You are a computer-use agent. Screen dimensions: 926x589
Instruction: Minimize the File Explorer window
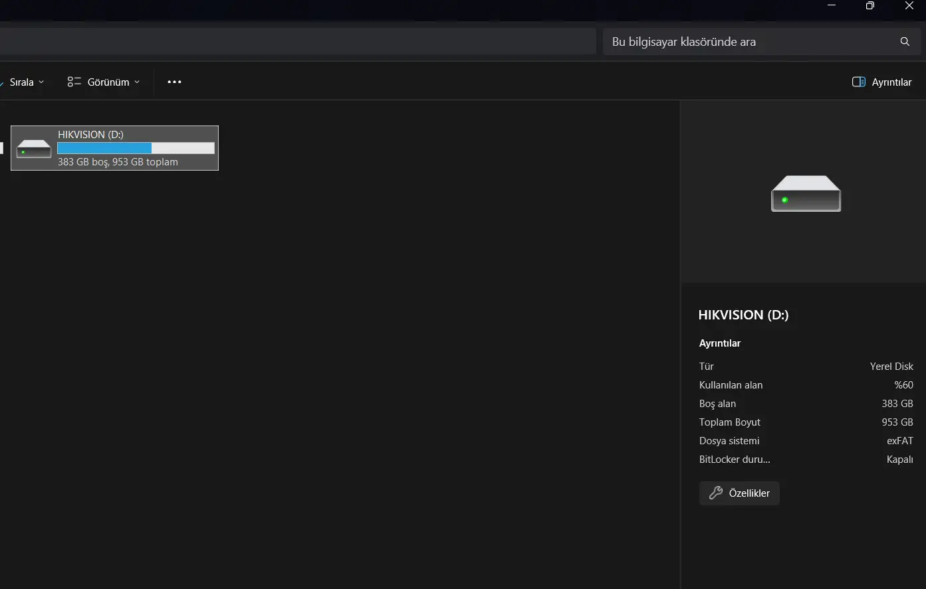click(x=832, y=6)
